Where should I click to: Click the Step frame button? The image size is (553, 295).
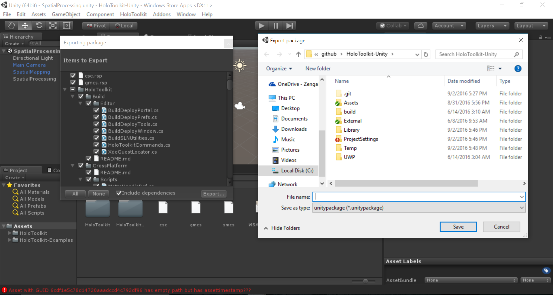point(289,26)
